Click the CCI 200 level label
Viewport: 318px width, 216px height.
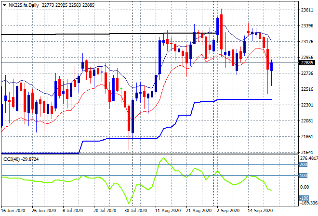[304, 165]
